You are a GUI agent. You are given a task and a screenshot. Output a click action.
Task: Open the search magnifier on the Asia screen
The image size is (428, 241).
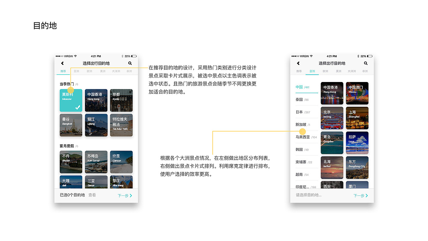365,63
